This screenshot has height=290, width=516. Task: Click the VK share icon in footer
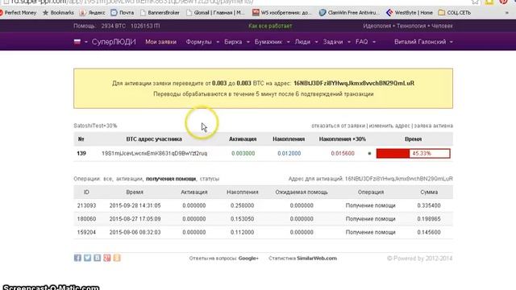click(97, 258)
